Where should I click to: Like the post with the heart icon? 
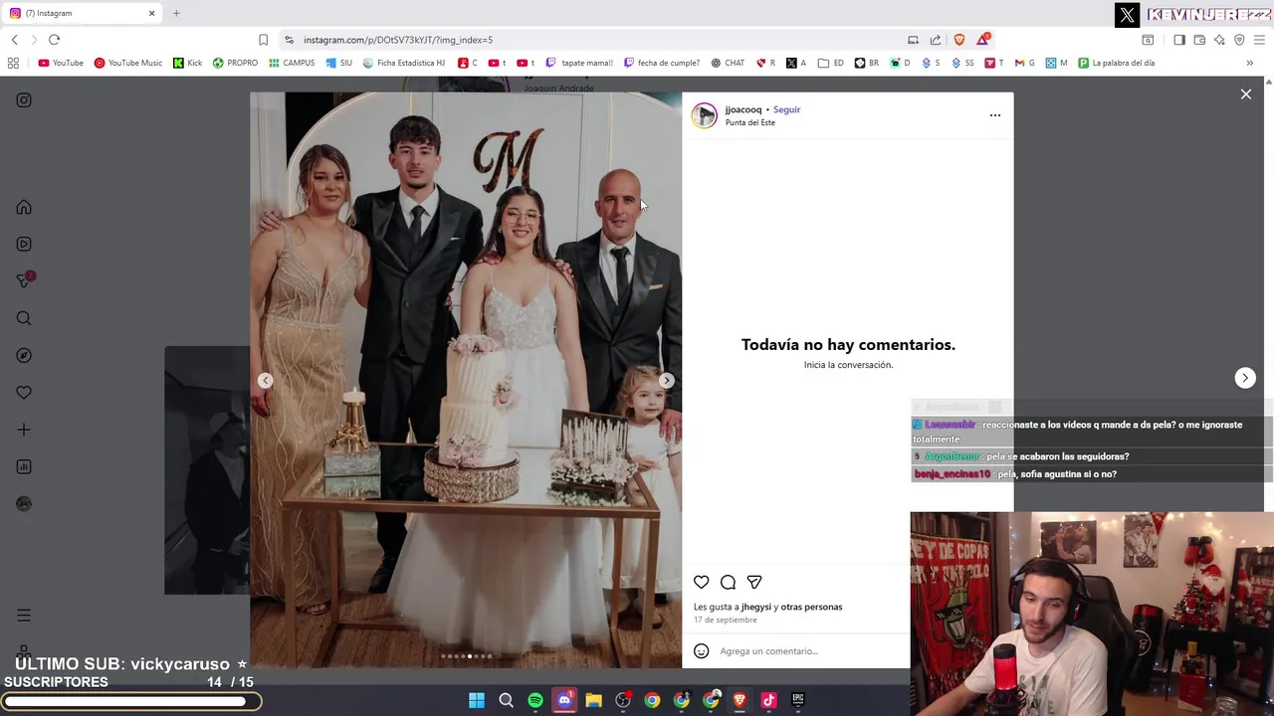tap(702, 582)
